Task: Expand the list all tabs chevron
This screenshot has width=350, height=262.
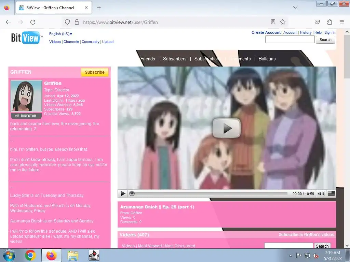Action: click(295, 8)
